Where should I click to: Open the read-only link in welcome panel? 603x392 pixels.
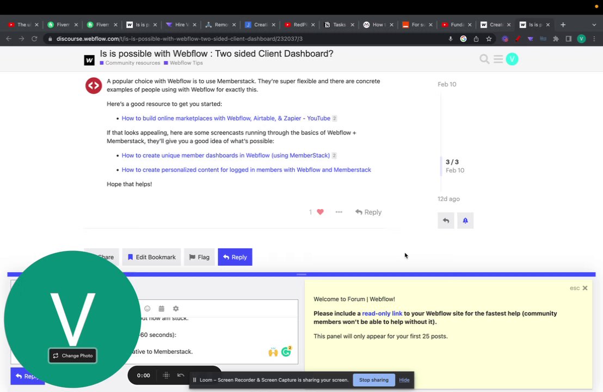[x=382, y=313]
